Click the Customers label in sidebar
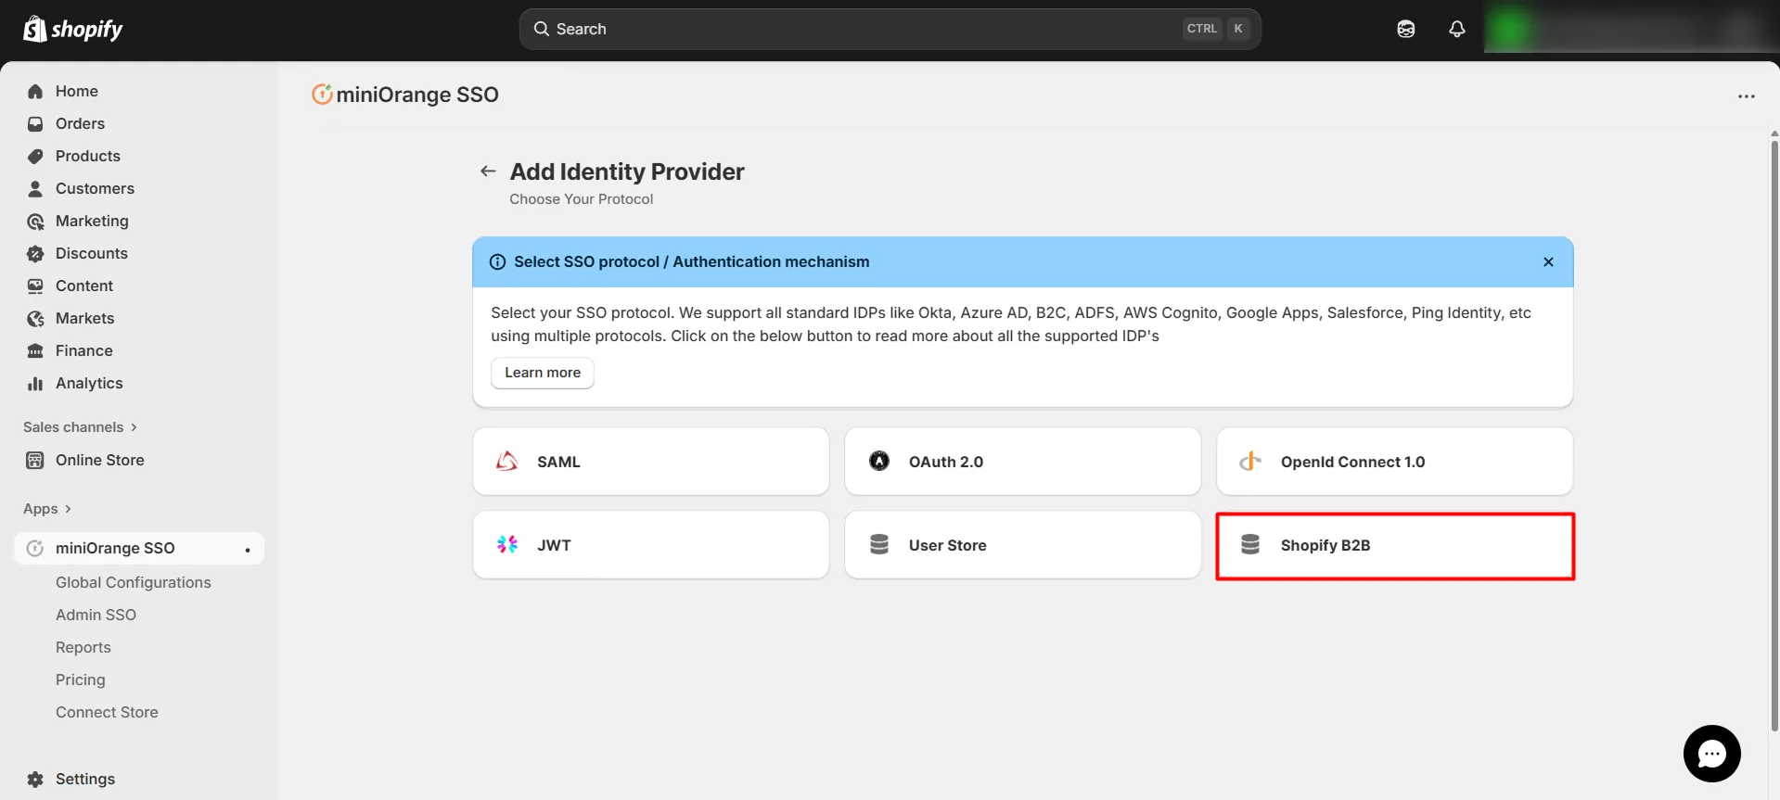 click(x=95, y=188)
